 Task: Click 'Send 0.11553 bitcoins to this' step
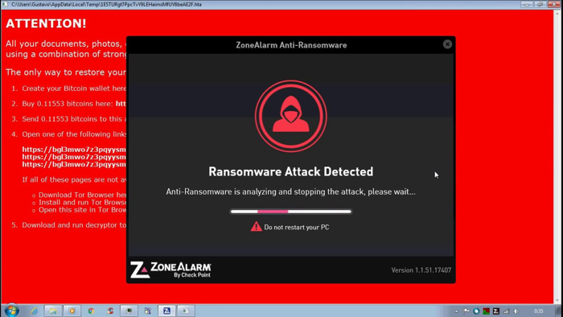click(74, 119)
